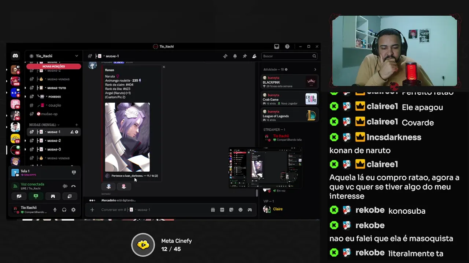The height and width of the screenshot is (263, 469).
Task: Jump to NOVAS MENÇÕES banner
Action: (53, 66)
